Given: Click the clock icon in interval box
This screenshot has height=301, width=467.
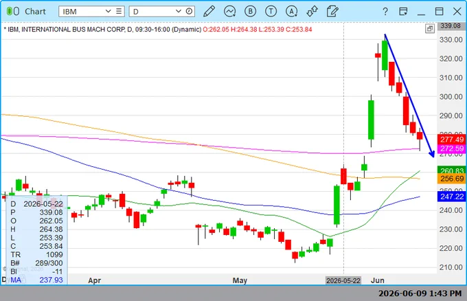Looking at the screenshot, I should [189, 11].
